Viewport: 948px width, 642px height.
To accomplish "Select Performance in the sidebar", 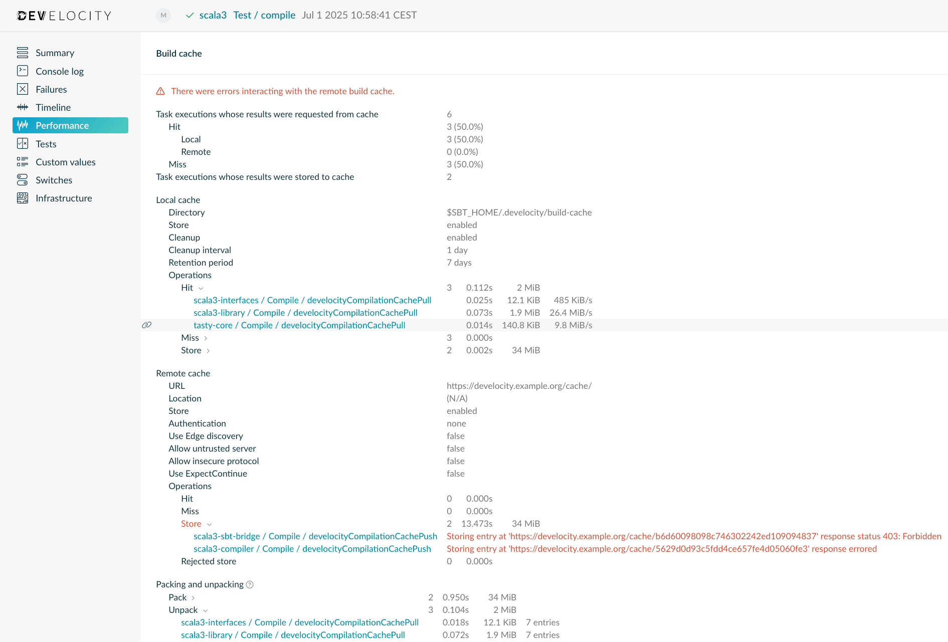I will coord(62,125).
